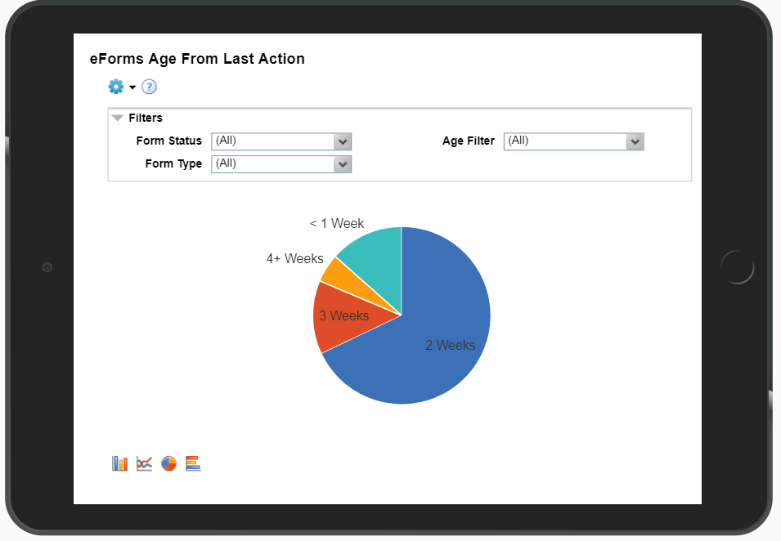Screen dimensions: 781x541
Task: Switch to line chart view
Action: tap(144, 463)
